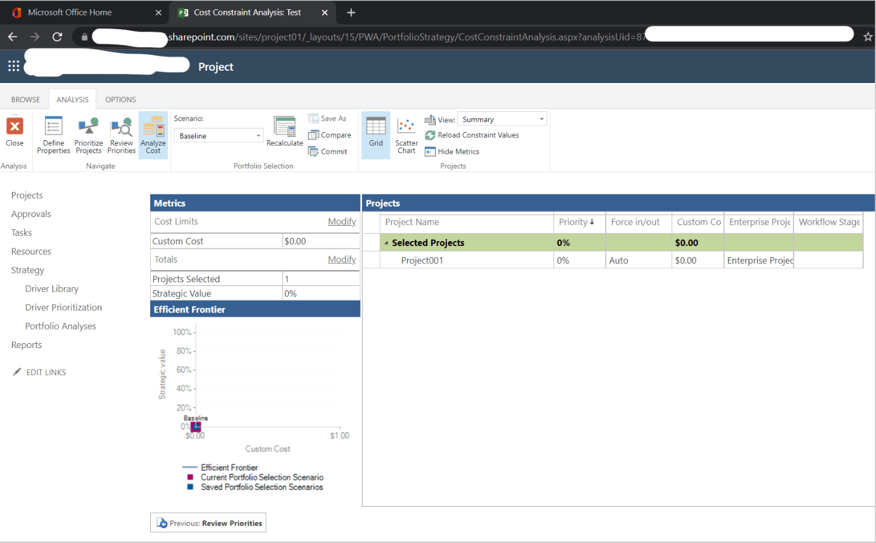Open Define Properties in the ribbon

coord(54,135)
